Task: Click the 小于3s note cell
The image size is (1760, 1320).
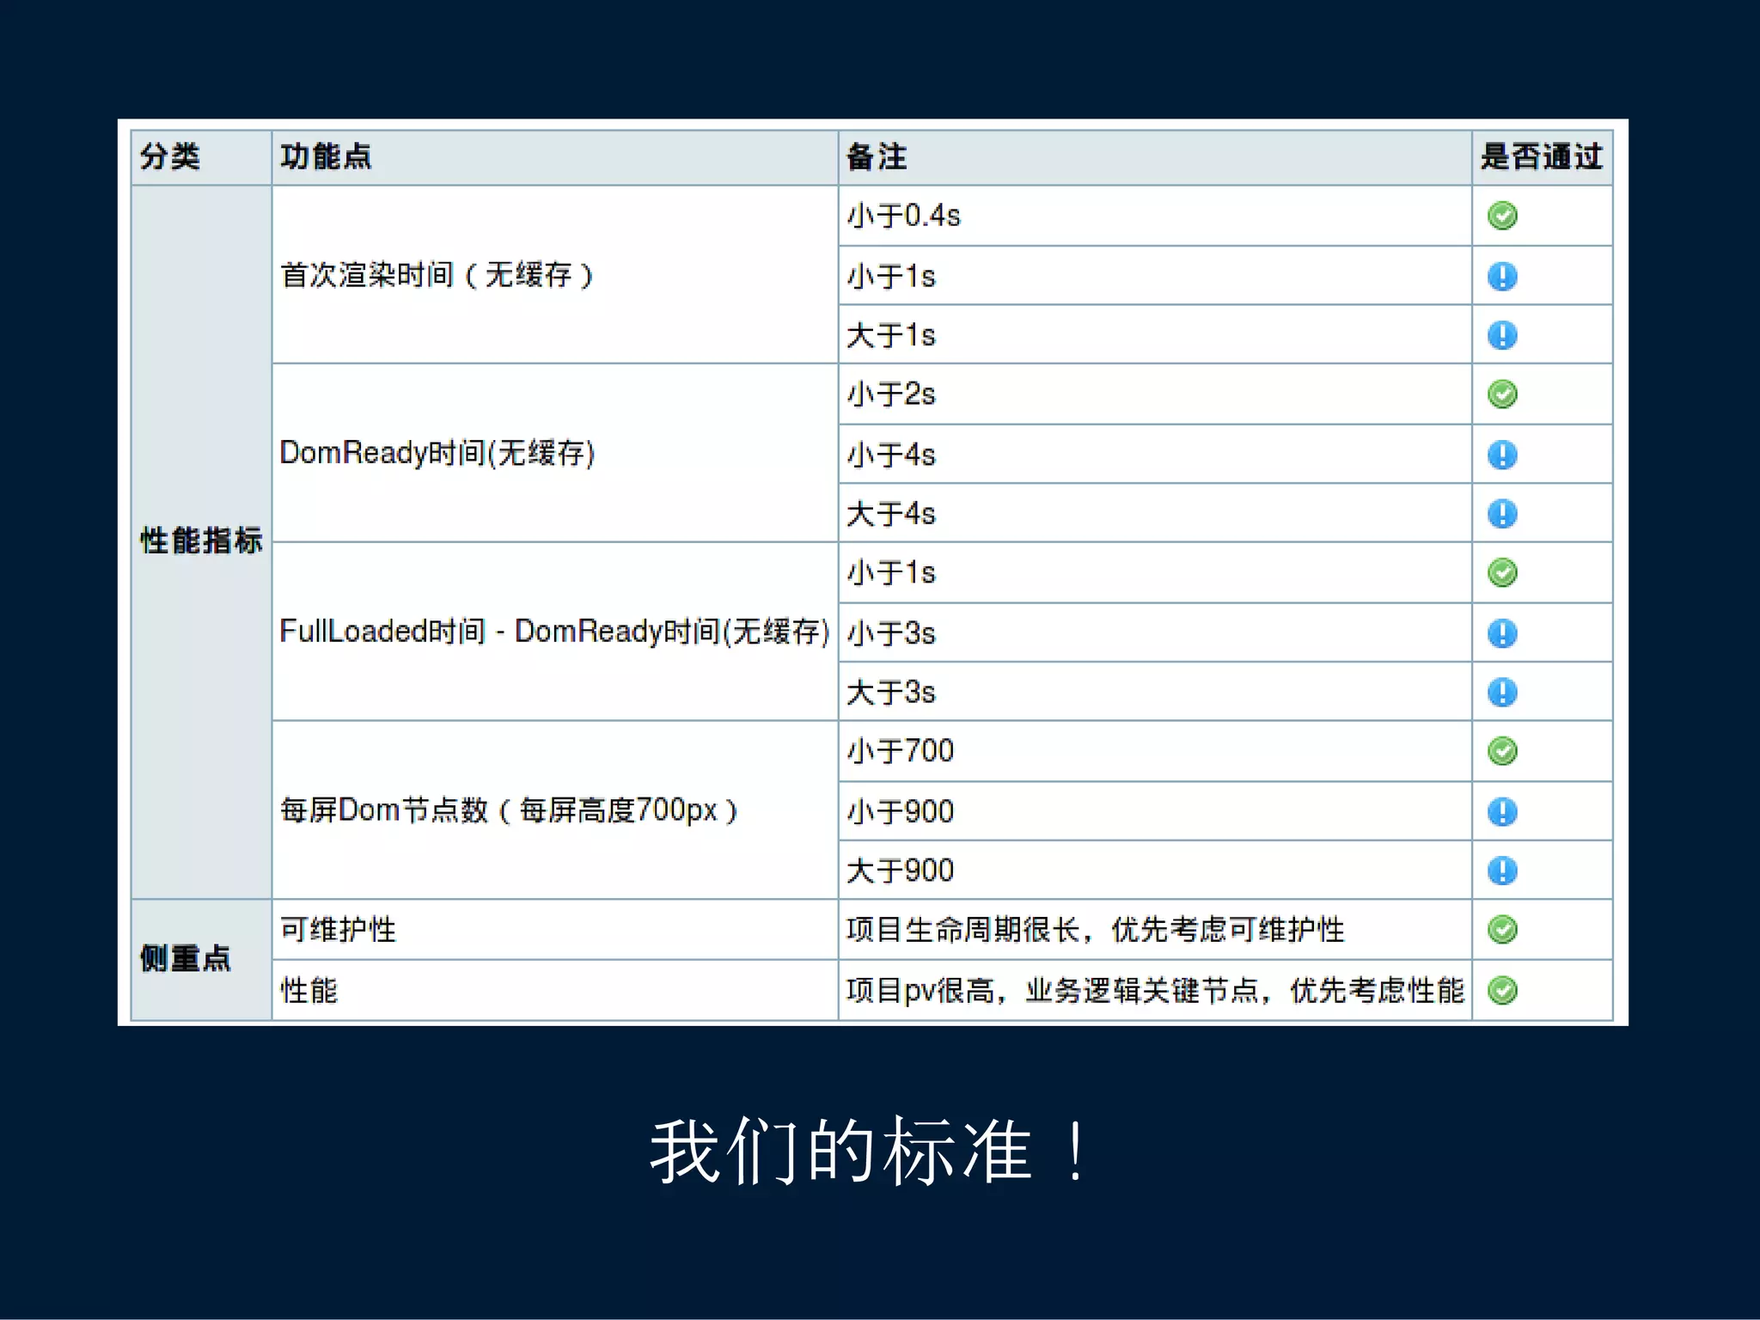Action: pos(1155,633)
